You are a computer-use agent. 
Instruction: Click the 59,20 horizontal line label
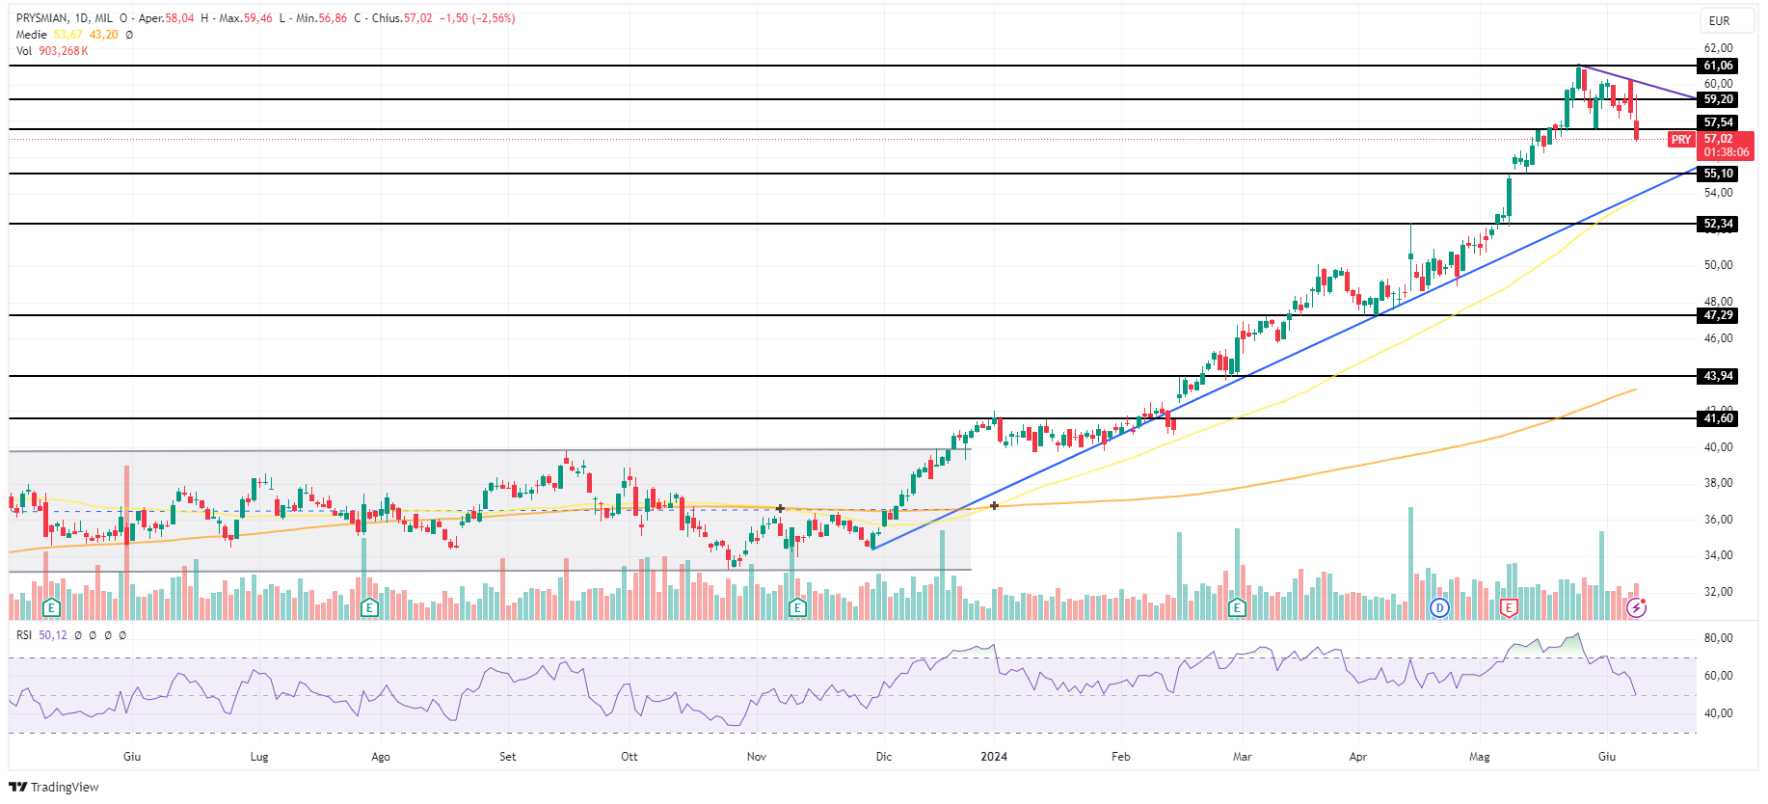point(1718,99)
